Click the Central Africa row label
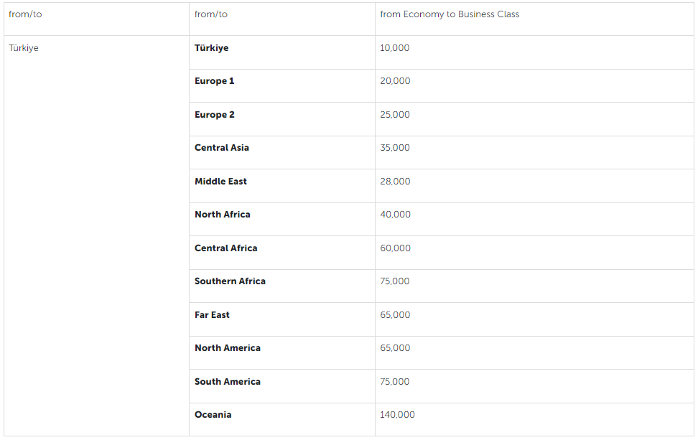 [225, 248]
